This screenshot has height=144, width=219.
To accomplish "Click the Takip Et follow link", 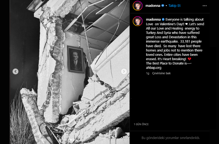I will (x=174, y=6).
